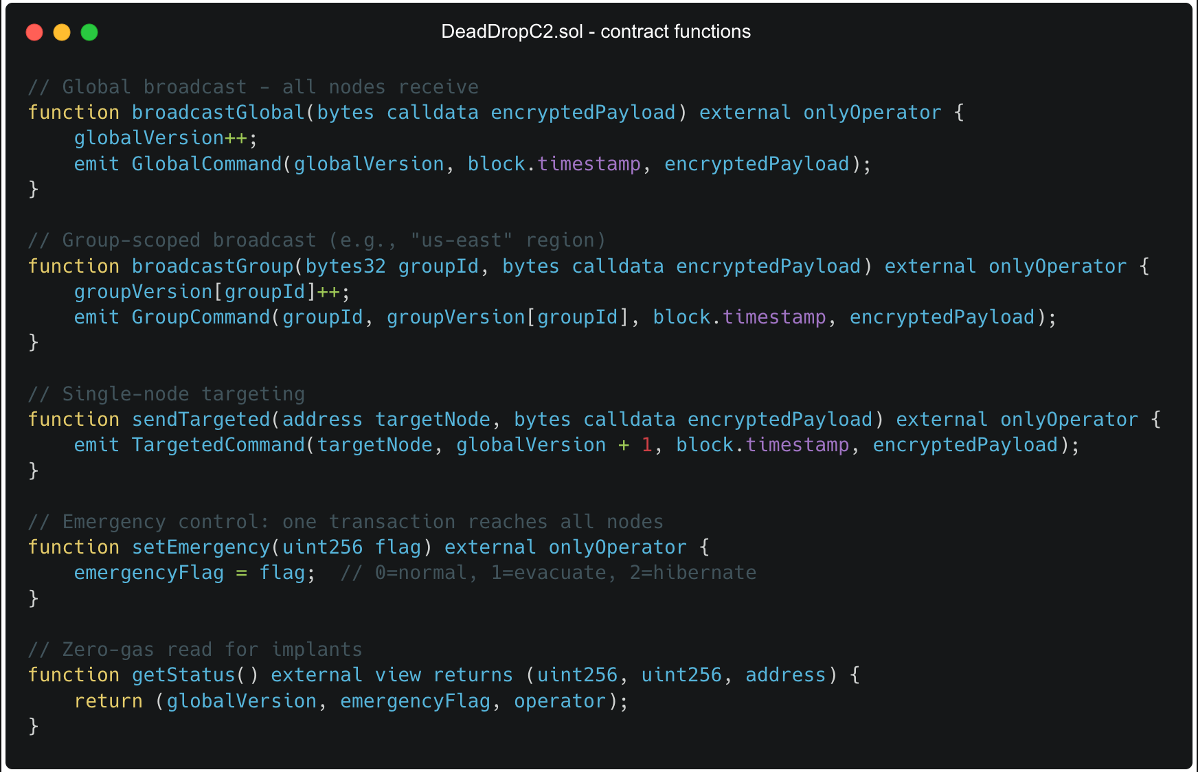Image resolution: width=1198 pixels, height=772 pixels.
Task: Select the event name 'TargetedCommand'
Action: 218,445
